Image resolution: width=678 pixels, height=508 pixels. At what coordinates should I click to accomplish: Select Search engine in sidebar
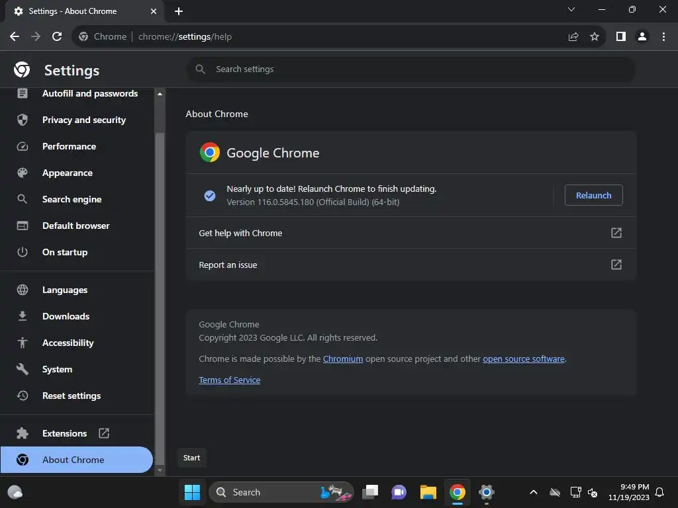pyautogui.click(x=77, y=199)
